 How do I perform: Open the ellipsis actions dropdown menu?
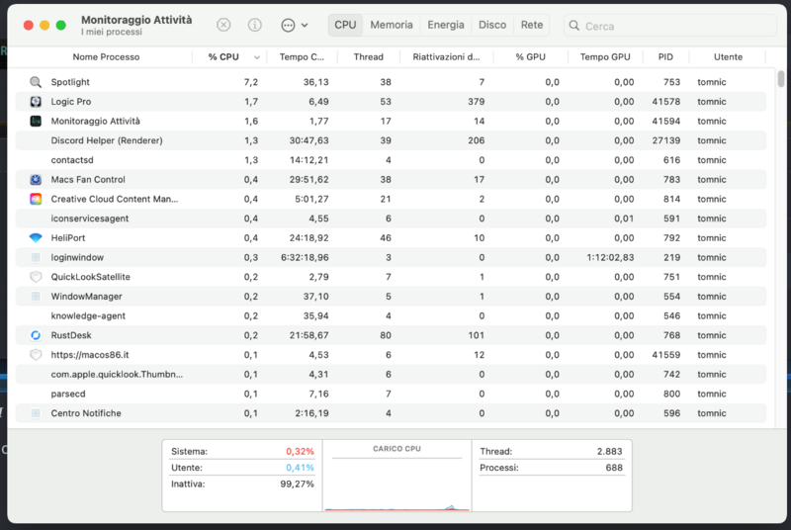pos(294,25)
